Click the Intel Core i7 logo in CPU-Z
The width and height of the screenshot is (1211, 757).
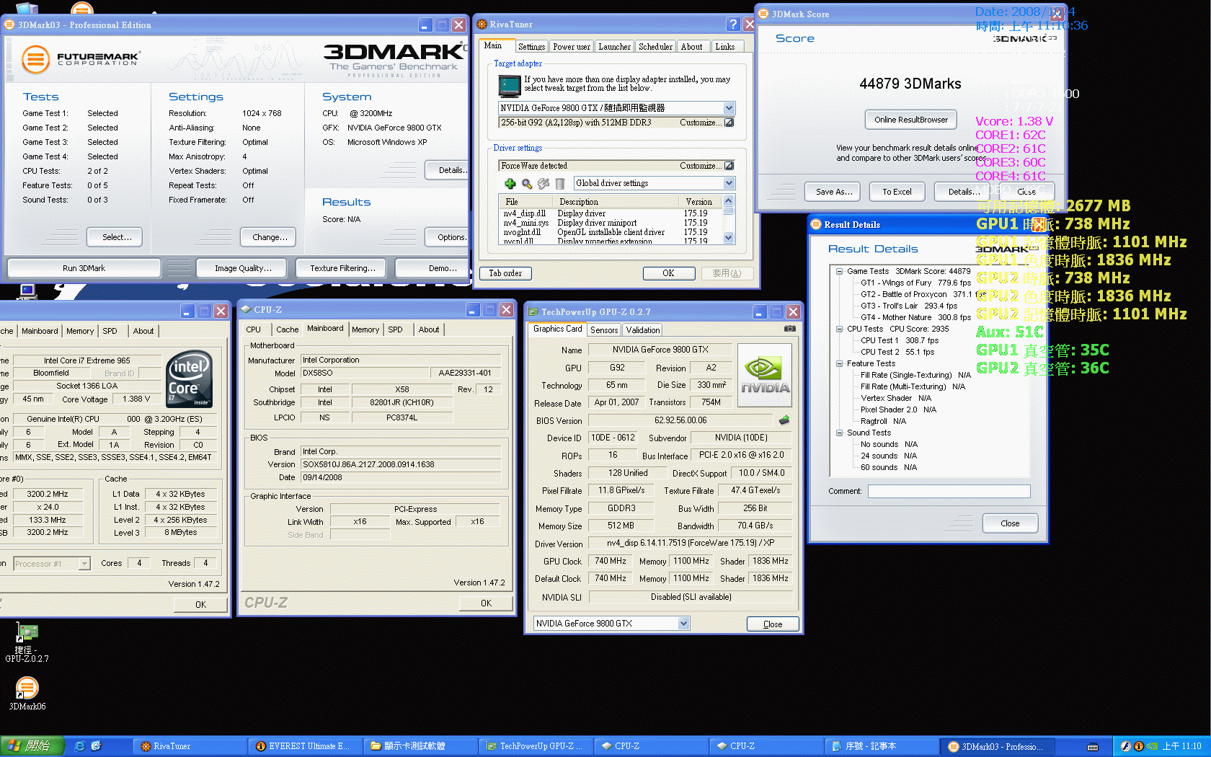click(189, 379)
